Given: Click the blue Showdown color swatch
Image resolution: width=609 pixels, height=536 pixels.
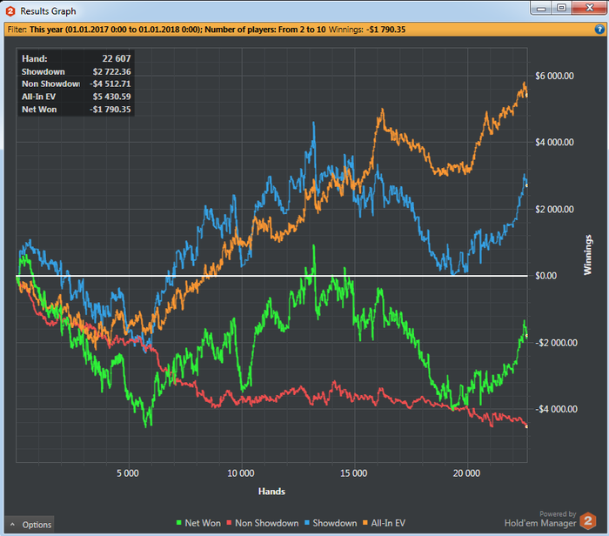Looking at the screenshot, I should point(307,523).
